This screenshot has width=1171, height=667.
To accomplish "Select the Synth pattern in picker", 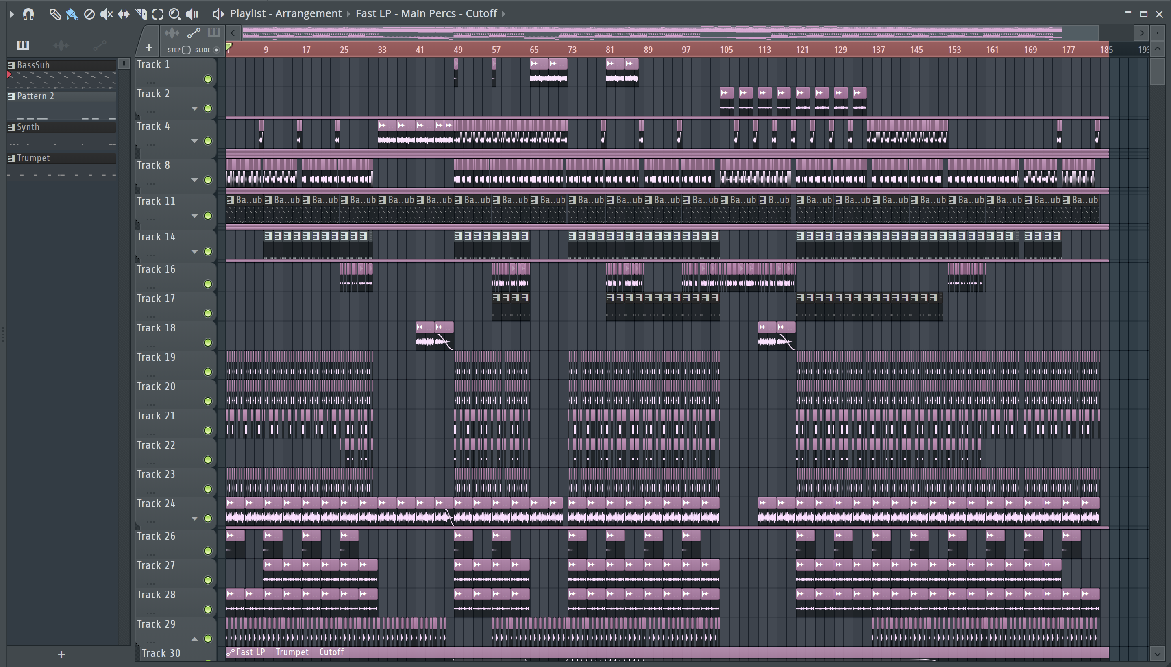I will (61, 127).
